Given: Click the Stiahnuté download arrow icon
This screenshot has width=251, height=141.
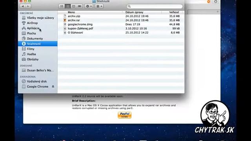Looking at the screenshot, I should (x=24, y=43).
